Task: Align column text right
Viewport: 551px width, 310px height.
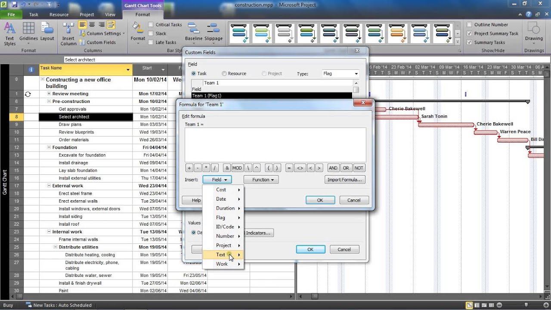Action: tap(102, 25)
